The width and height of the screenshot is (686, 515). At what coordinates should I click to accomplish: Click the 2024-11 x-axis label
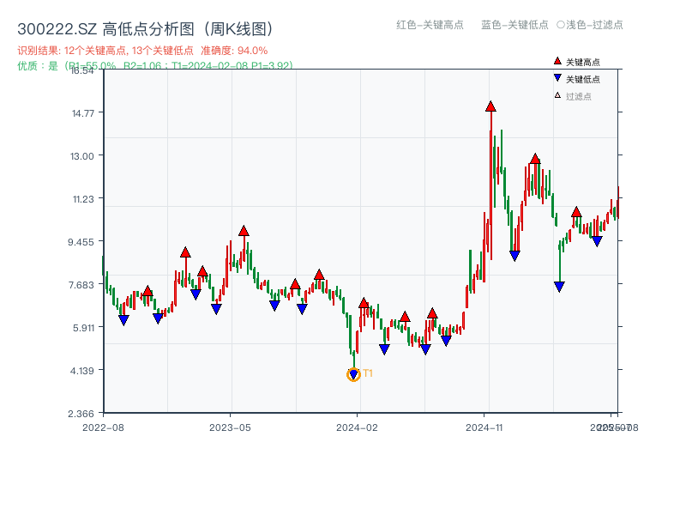(x=484, y=427)
